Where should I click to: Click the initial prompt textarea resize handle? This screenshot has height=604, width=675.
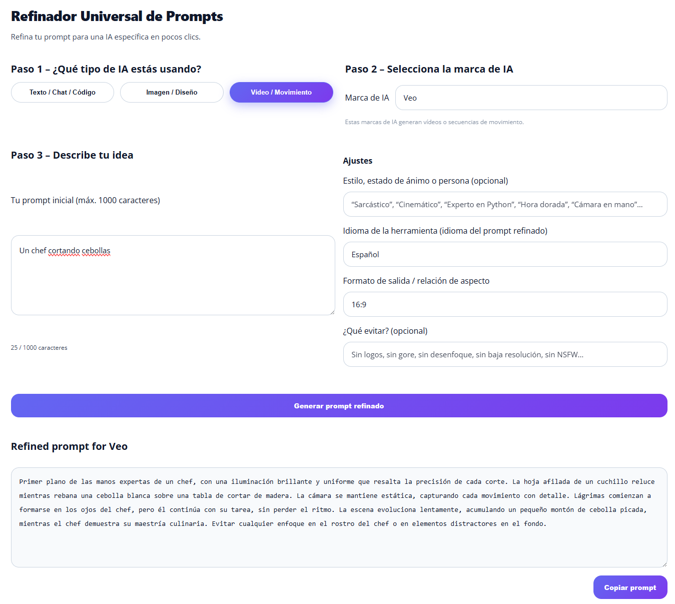pyautogui.click(x=332, y=312)
